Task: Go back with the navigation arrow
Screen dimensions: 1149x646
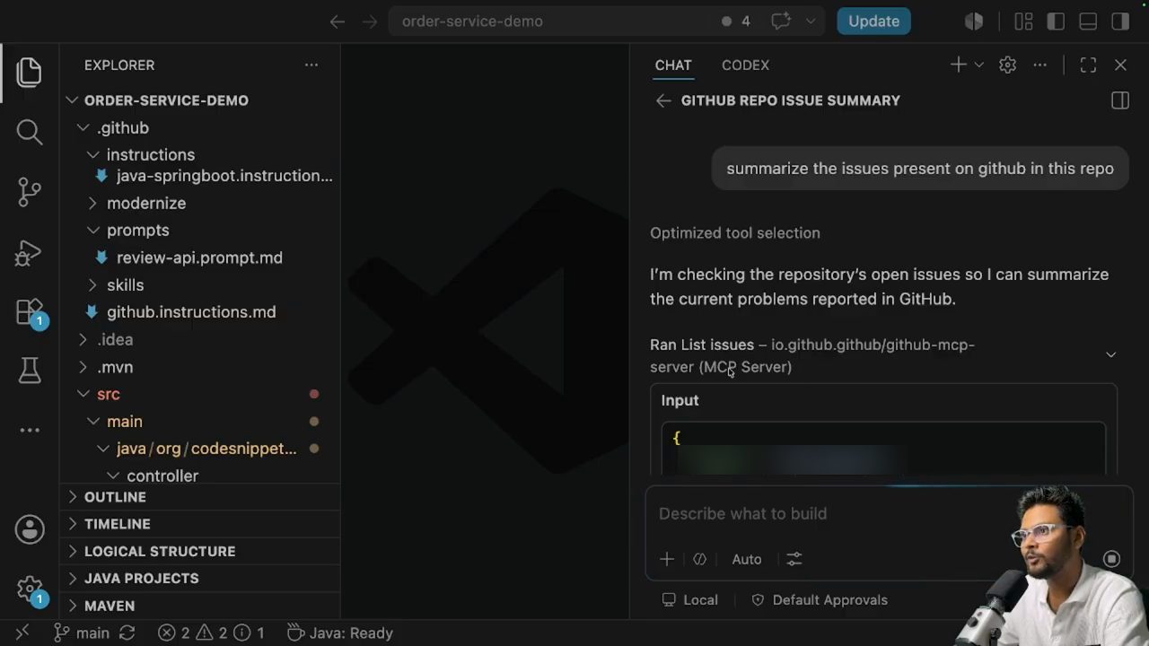Action: (x=338, y=22)
